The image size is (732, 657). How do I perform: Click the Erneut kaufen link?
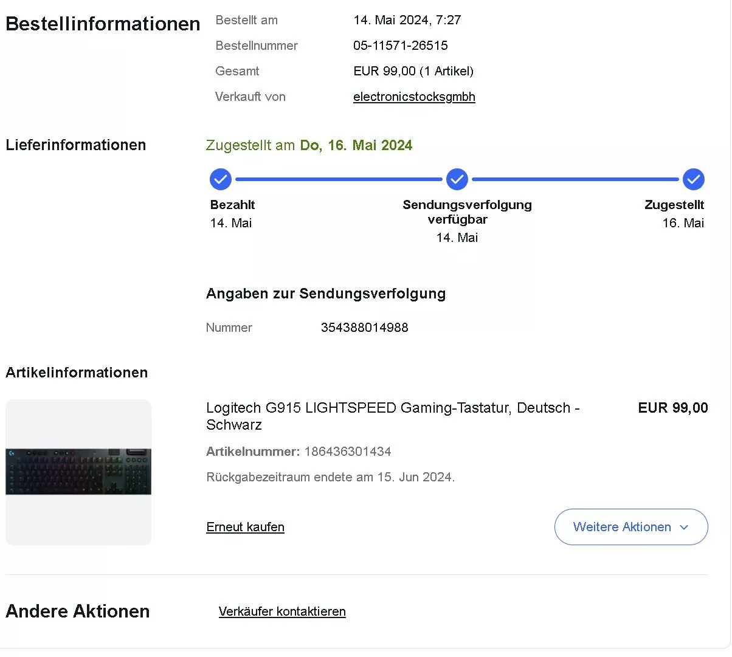[x=245, y=527]
